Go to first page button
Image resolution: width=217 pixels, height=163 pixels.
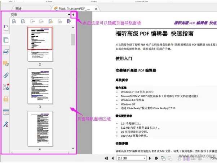(106, 158)
